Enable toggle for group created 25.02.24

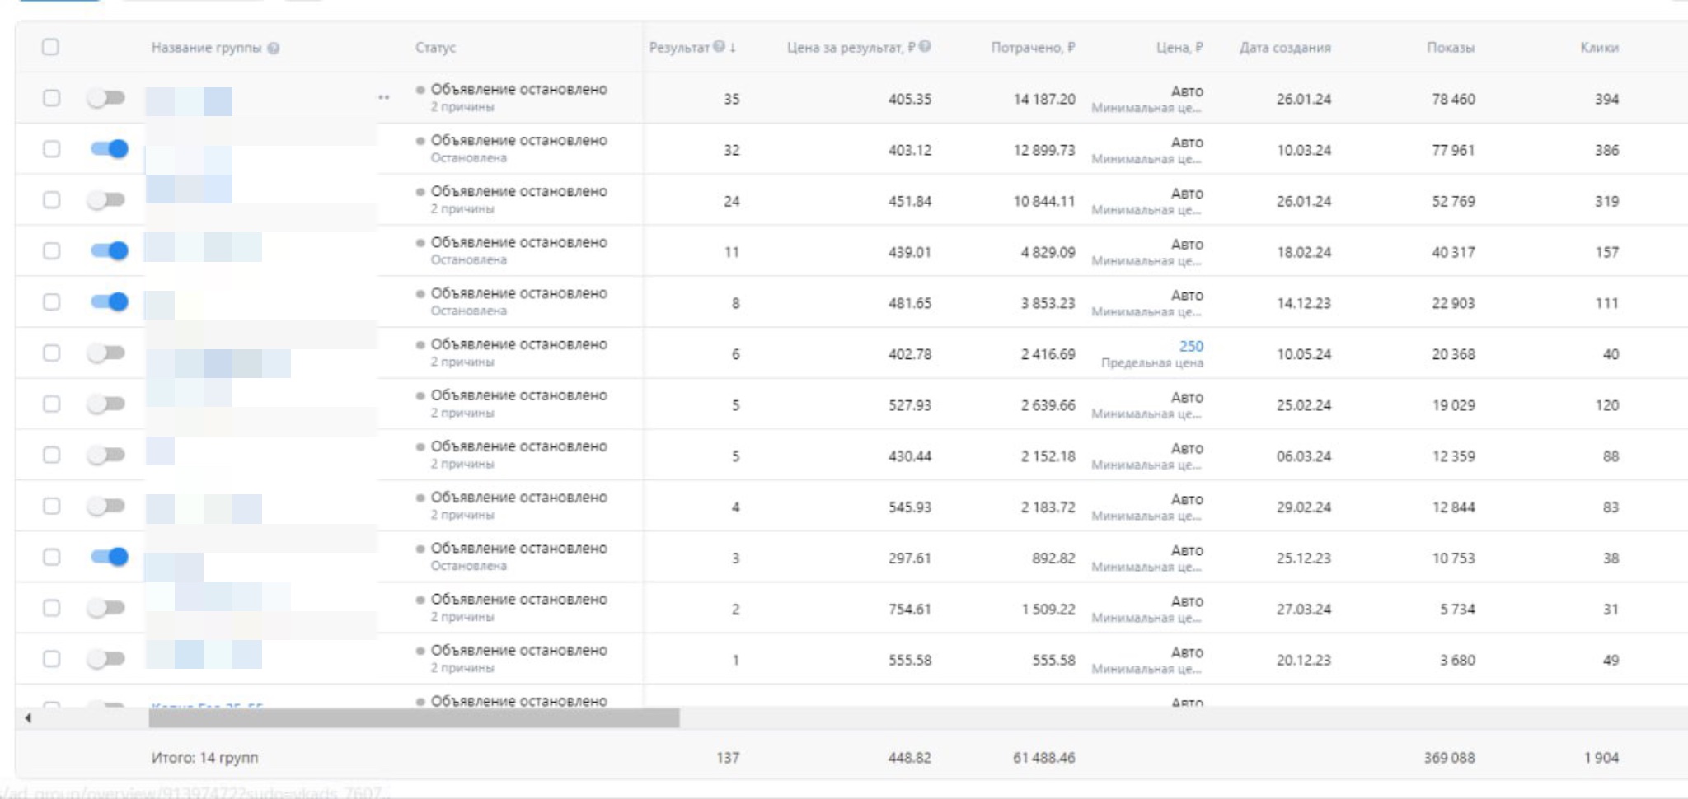[106, 404]
